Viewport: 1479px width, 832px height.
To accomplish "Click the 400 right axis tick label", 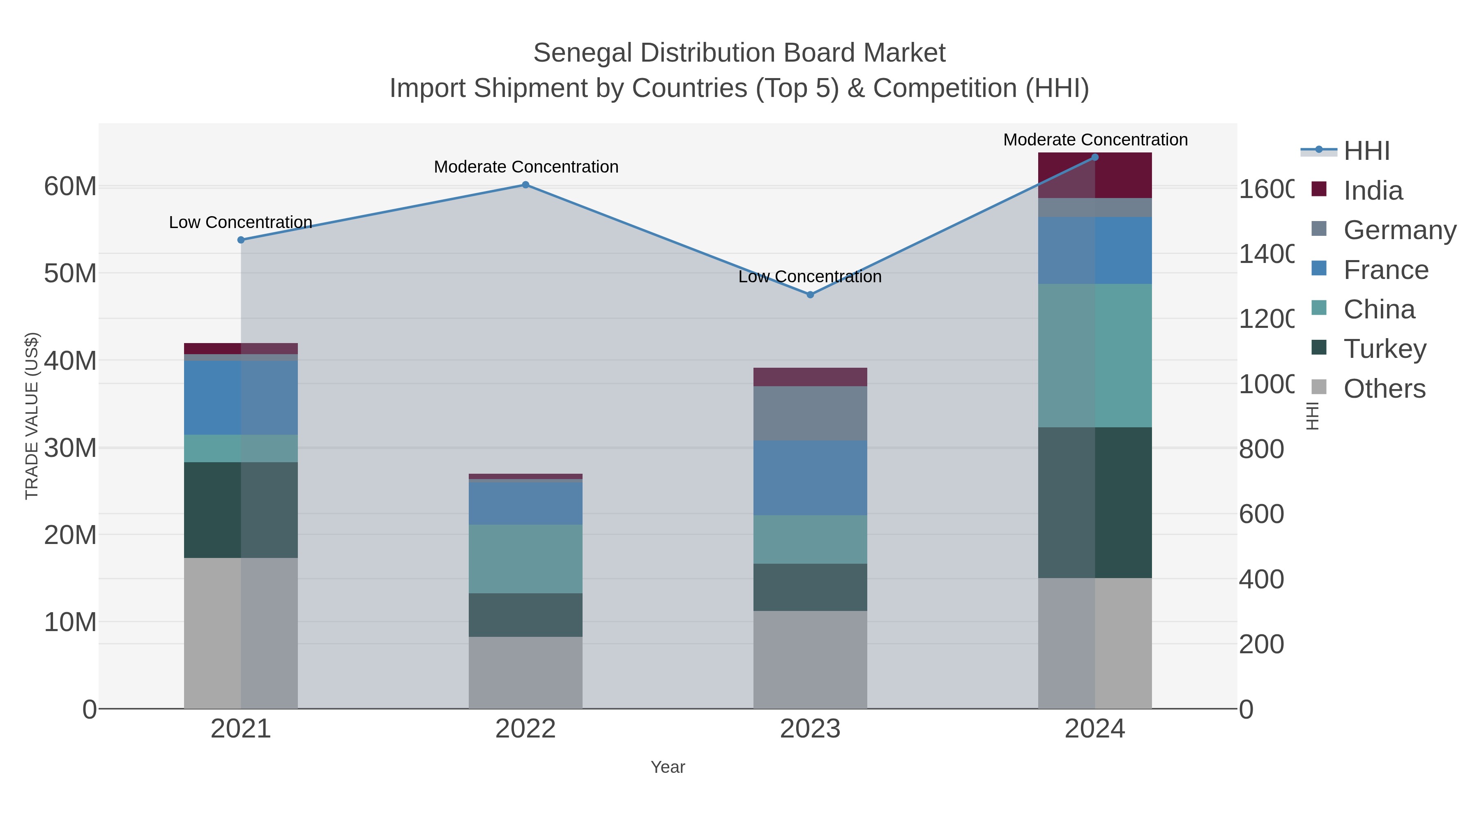I will [1261, 579].
